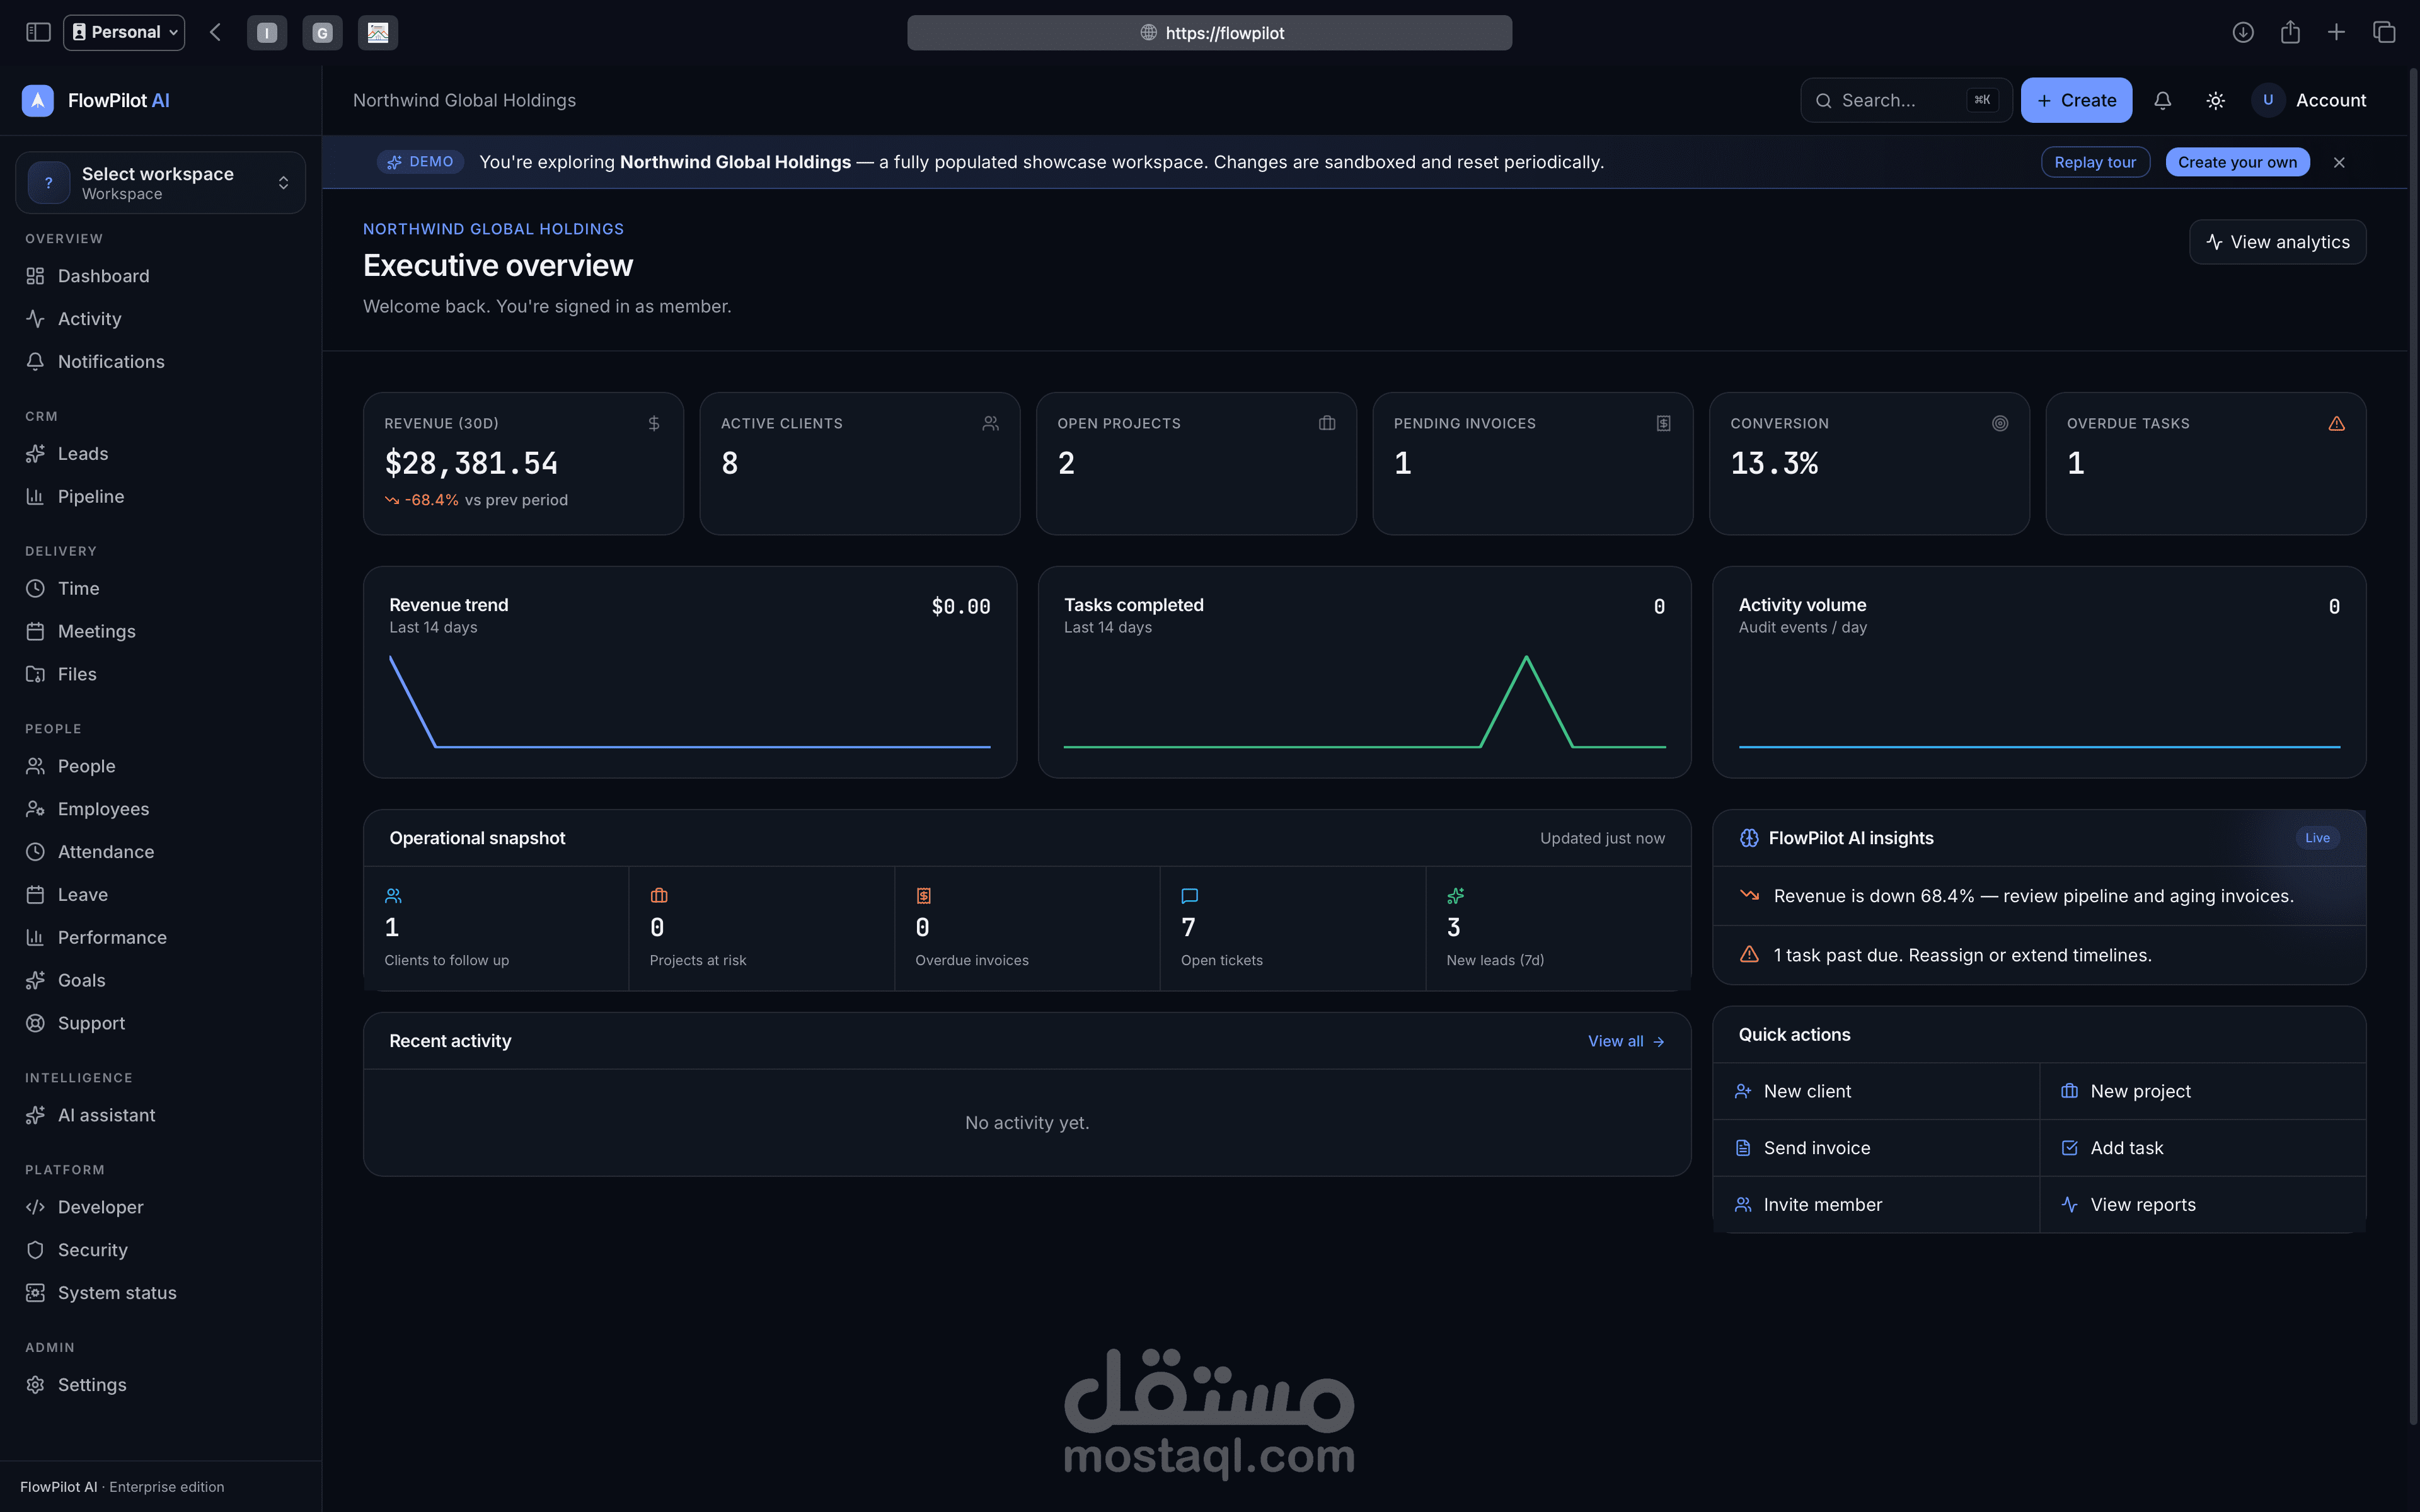The height and width of the screenshot is (1512, 2420).
Task: Click the System status icon
Action: pos(35,1294)
